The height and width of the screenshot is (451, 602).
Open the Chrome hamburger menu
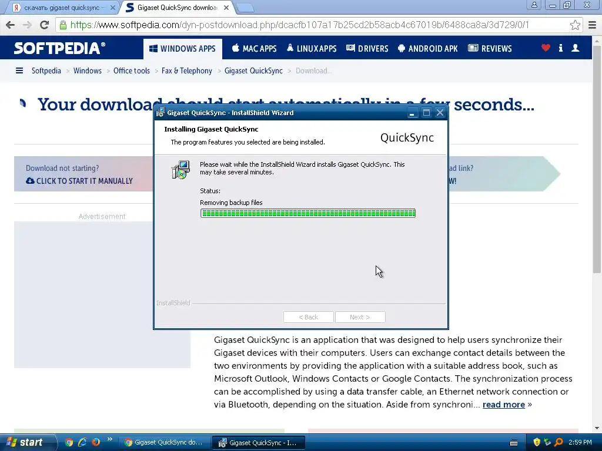pos(592,25)
